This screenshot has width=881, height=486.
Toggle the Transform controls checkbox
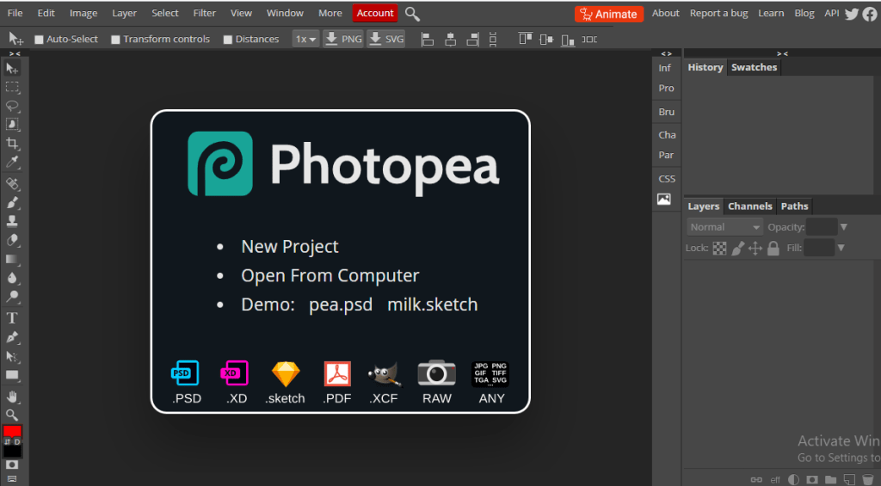pyautogui.click(x=115, y=40)
